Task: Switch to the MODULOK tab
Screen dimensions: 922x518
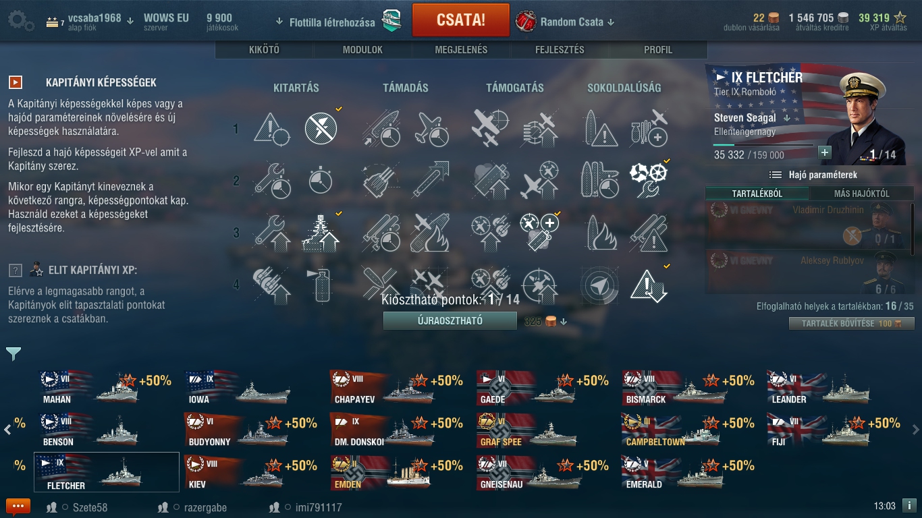Action: coord(362,50)
